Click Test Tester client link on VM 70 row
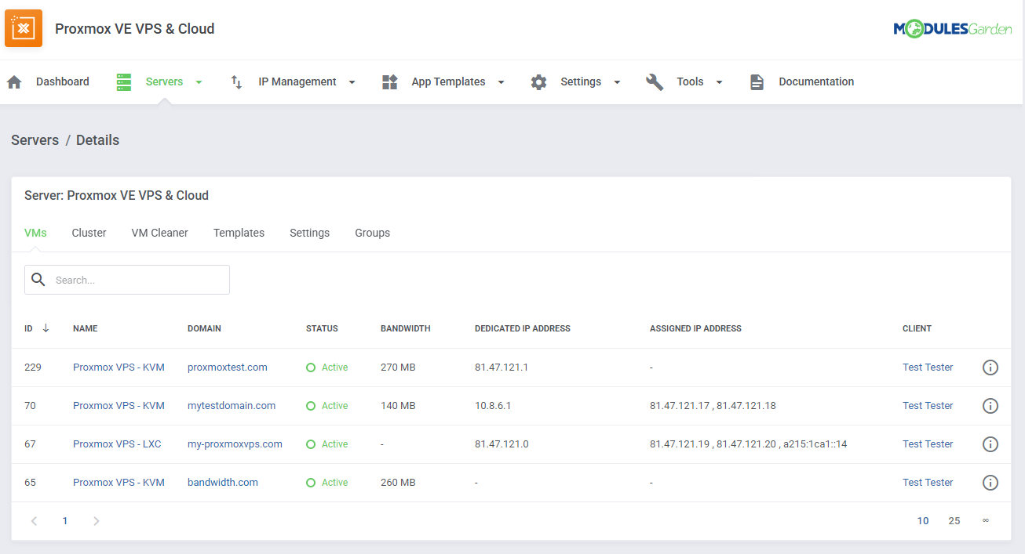 928,405
